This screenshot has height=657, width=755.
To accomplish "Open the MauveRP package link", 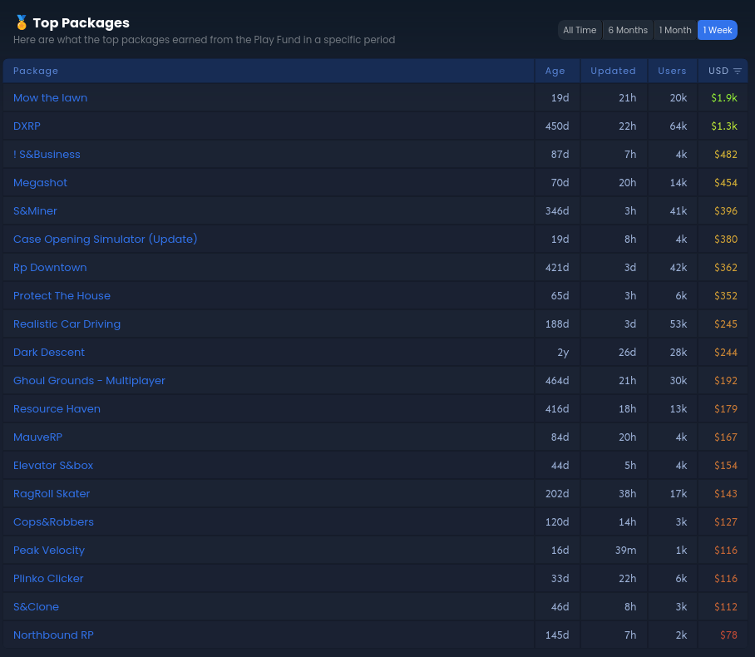I will pos(37,437).
